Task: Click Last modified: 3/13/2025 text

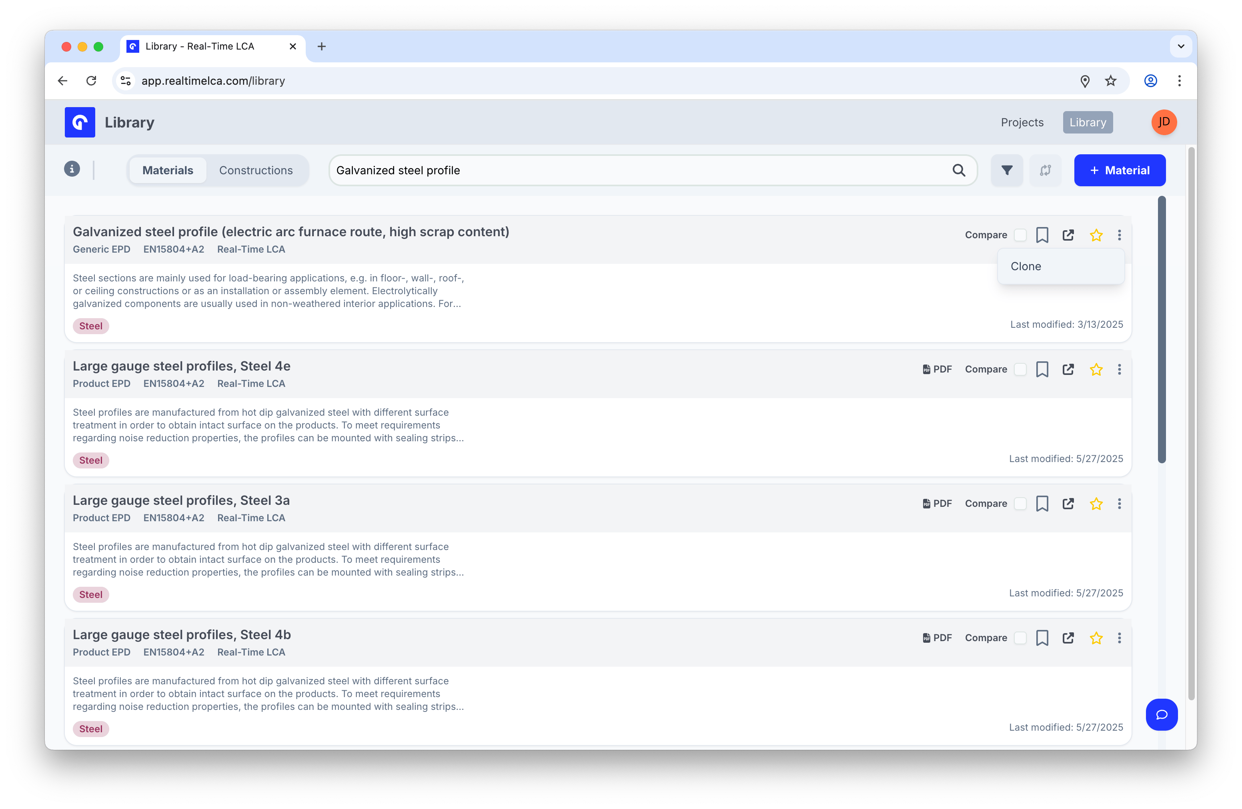Action: 1067,324
